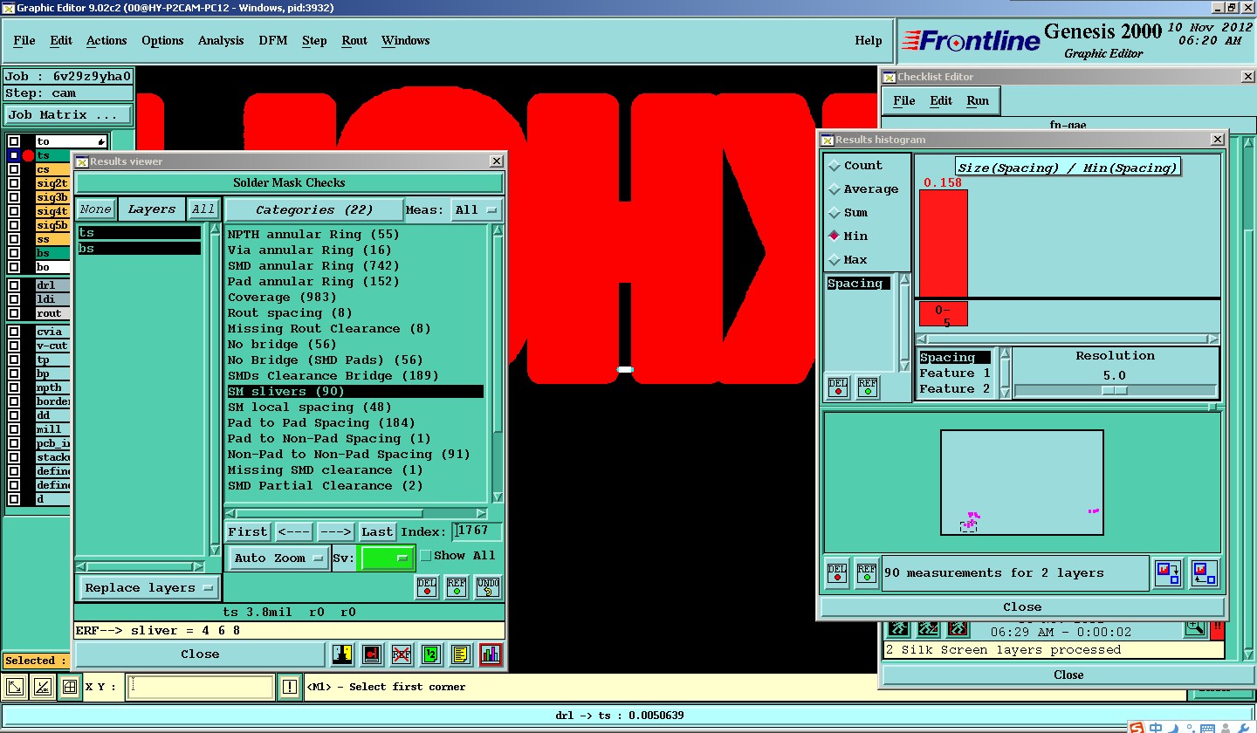Image resolution: width=1257 pixels, height=733 pixels.
Task: Click the None layers button
Action: (95, 209)
